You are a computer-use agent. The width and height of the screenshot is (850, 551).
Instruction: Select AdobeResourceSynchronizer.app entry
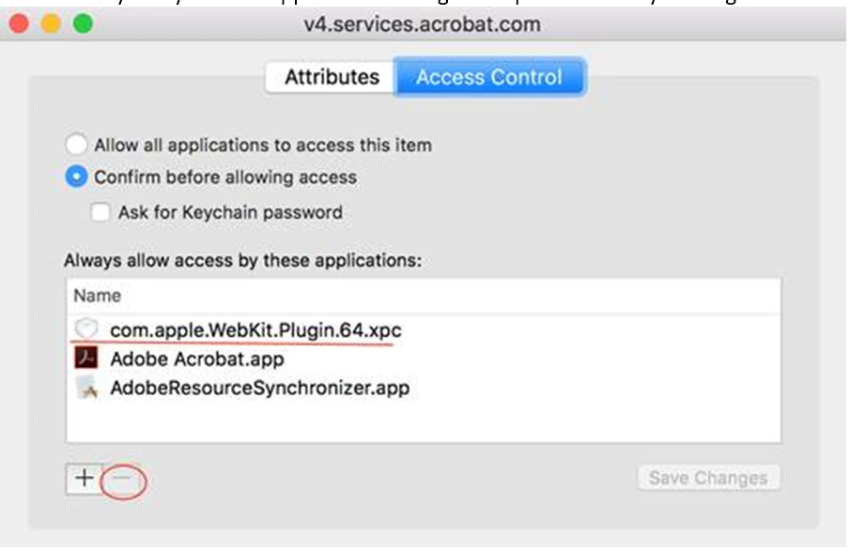click(x=423, y=388)
